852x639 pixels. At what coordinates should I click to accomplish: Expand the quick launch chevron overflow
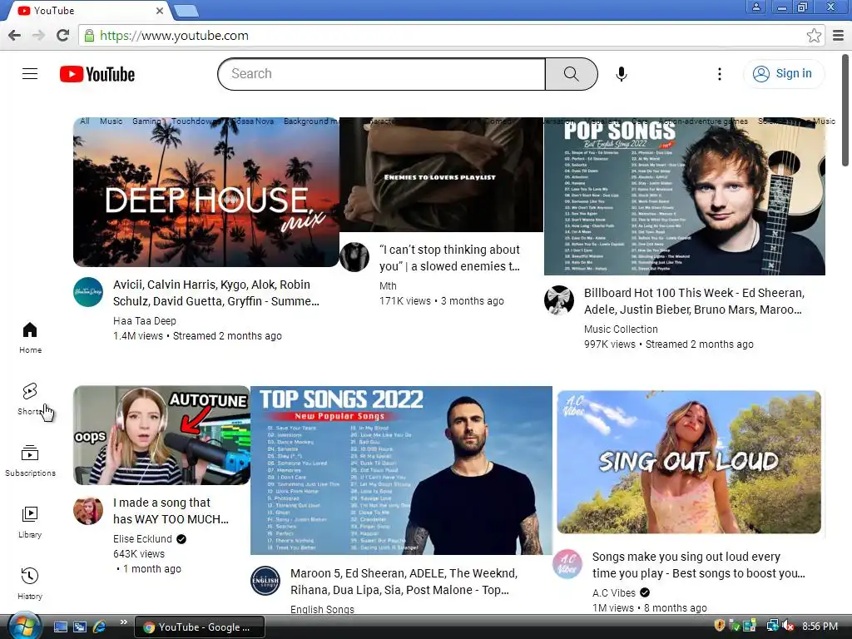123,622
